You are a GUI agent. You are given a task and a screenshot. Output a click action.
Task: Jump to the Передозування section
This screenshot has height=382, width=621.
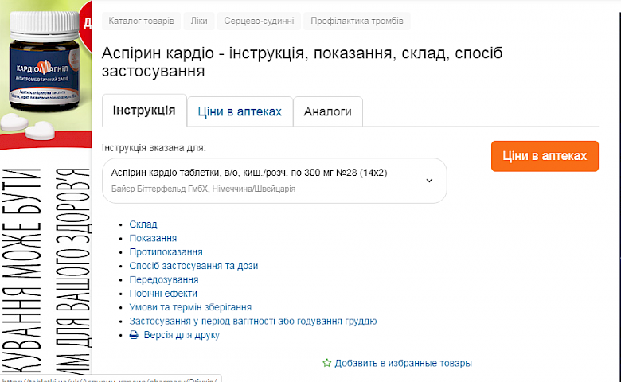pos(164,280)
